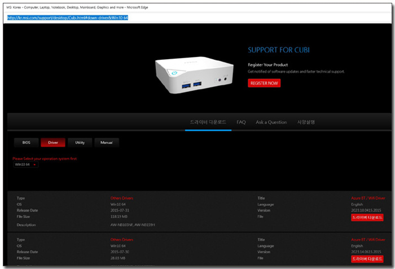Image resolution: width=395 pixels, height=269 pixels.
Task: Click release date 2015-07-31
Action: (120, 210)
